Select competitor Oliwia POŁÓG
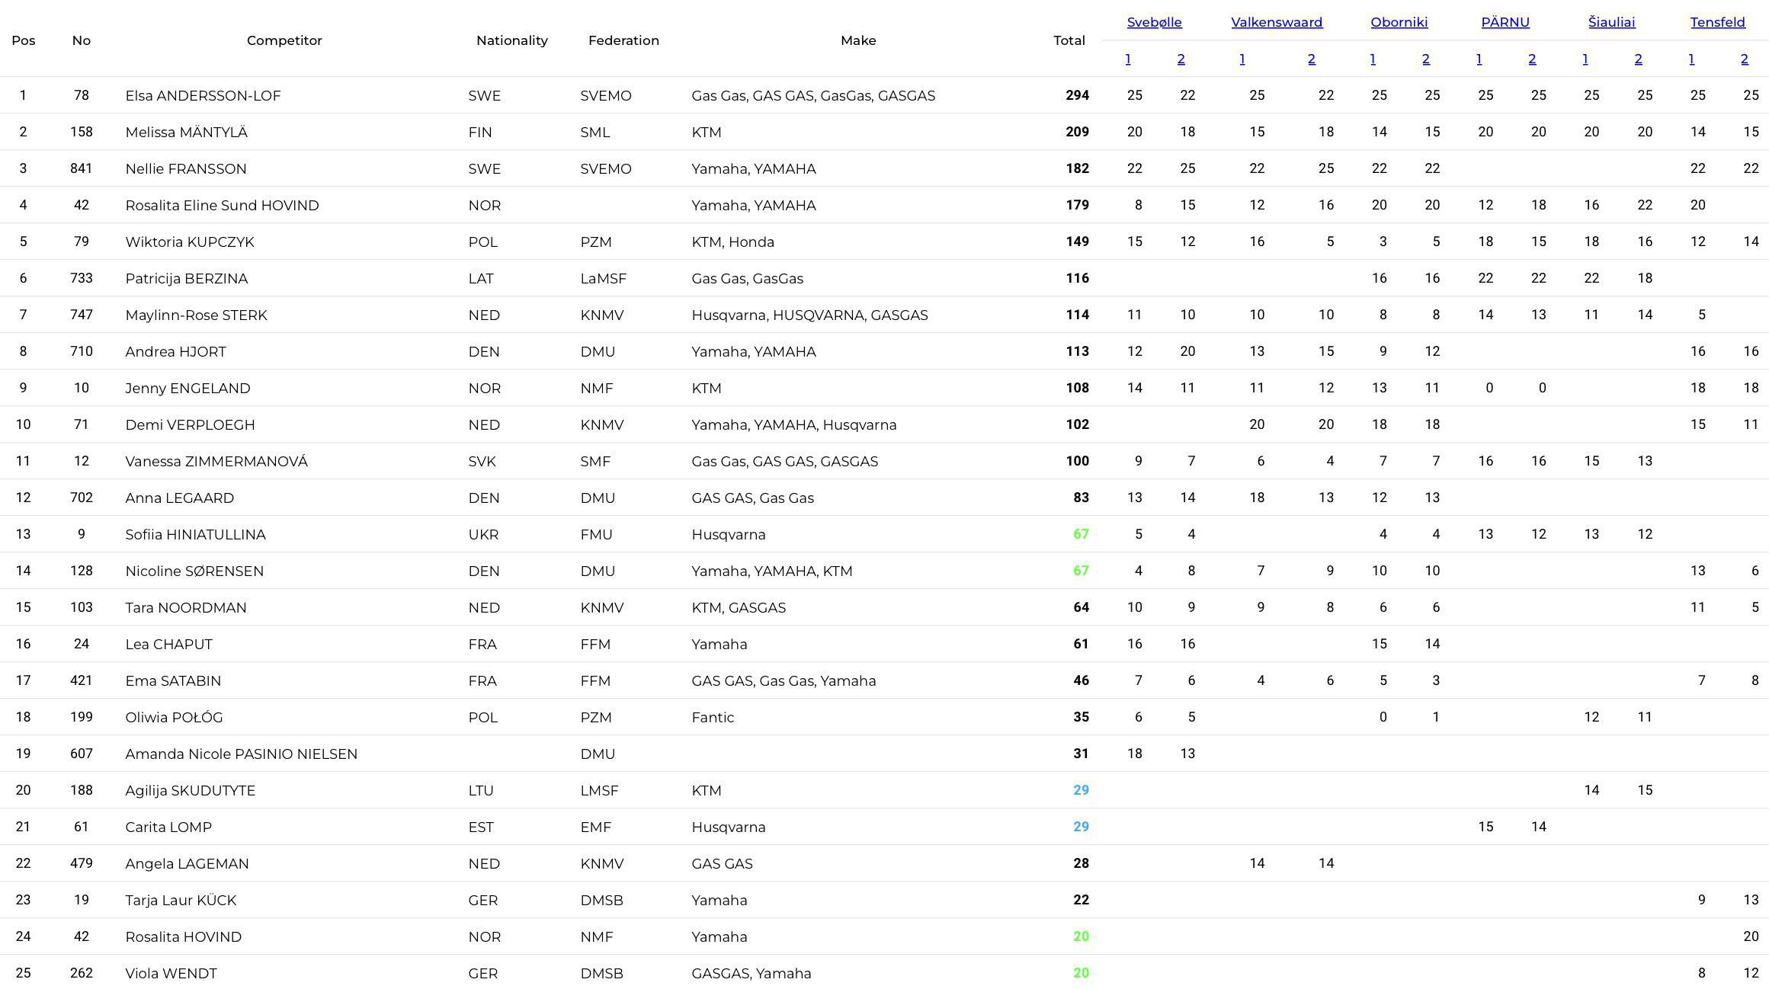Viewport: 1769px width, 989px height. pos(174,717)
